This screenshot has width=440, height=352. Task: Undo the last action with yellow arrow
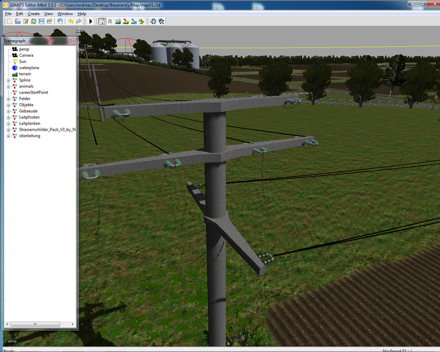71,21
